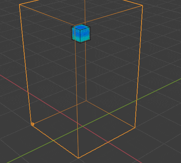The image size is (181, 163).
Task: Select the front vertical edge of the orange box
Action: [x=76, y=92]
